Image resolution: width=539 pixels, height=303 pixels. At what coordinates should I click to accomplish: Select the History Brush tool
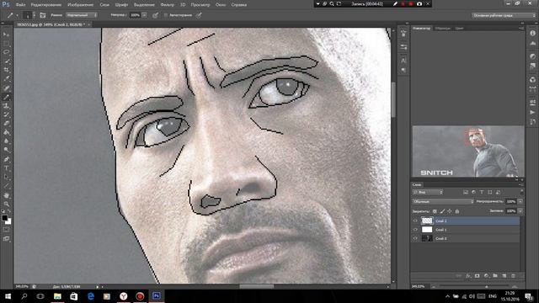(6, 114)
